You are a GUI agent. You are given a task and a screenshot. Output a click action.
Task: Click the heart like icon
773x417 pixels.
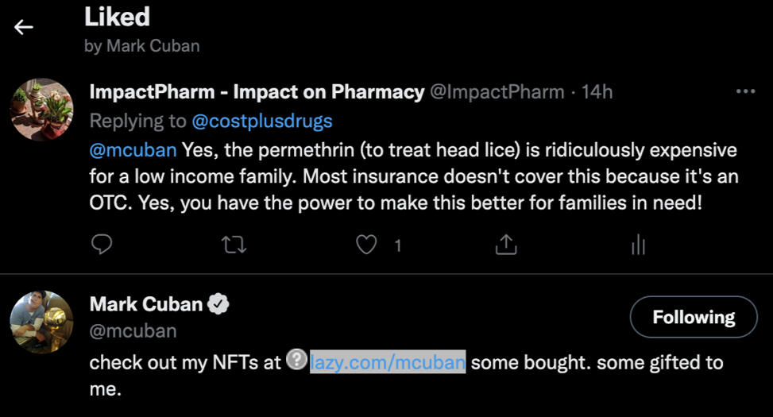point(365,245)
